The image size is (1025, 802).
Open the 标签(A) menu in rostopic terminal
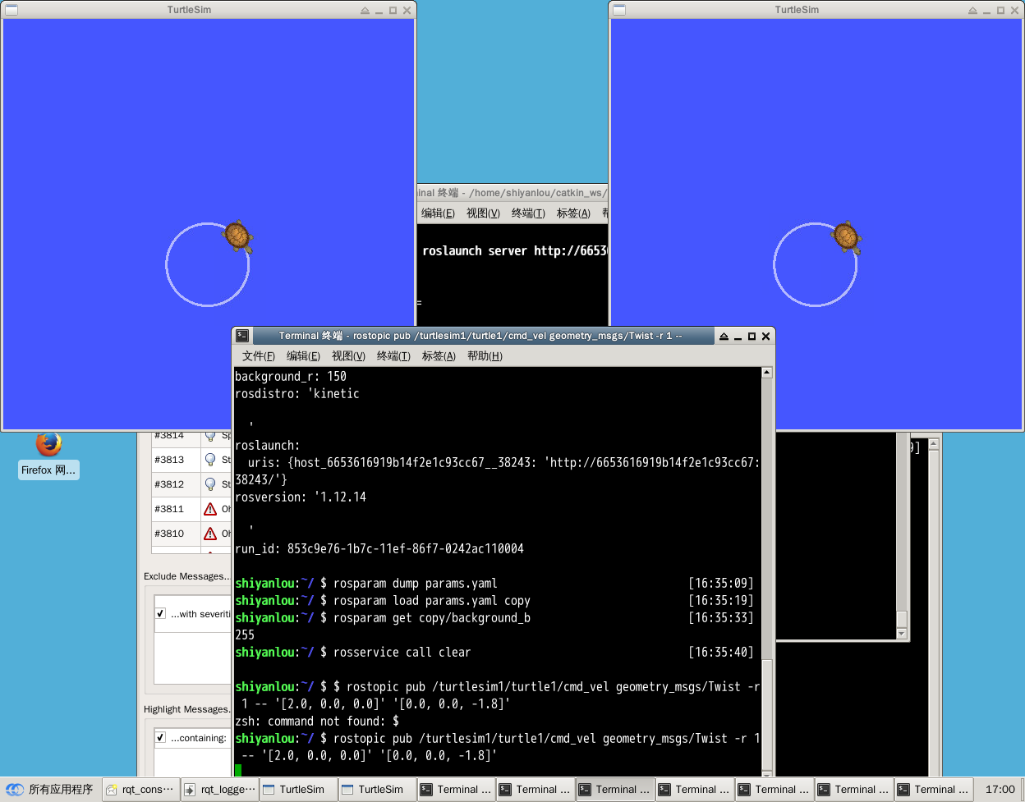[439, 356]
